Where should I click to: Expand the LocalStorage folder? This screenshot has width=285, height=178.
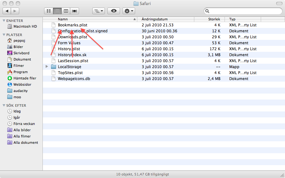47,67
